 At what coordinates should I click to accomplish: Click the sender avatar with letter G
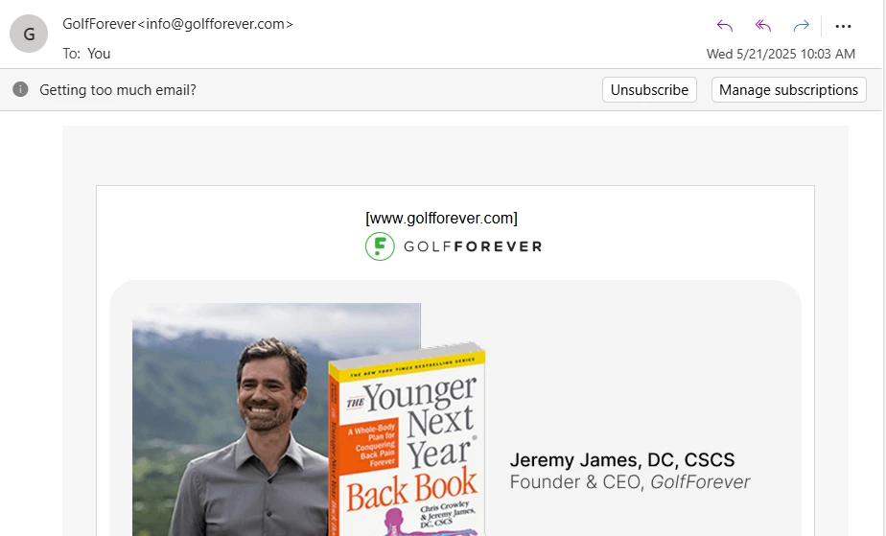point(29,34)
